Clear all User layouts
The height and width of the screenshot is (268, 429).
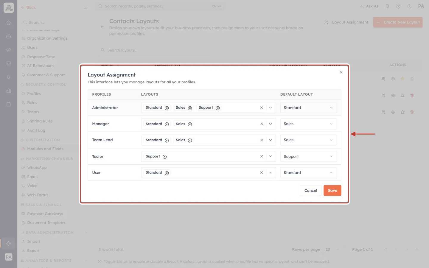(262, 172)
